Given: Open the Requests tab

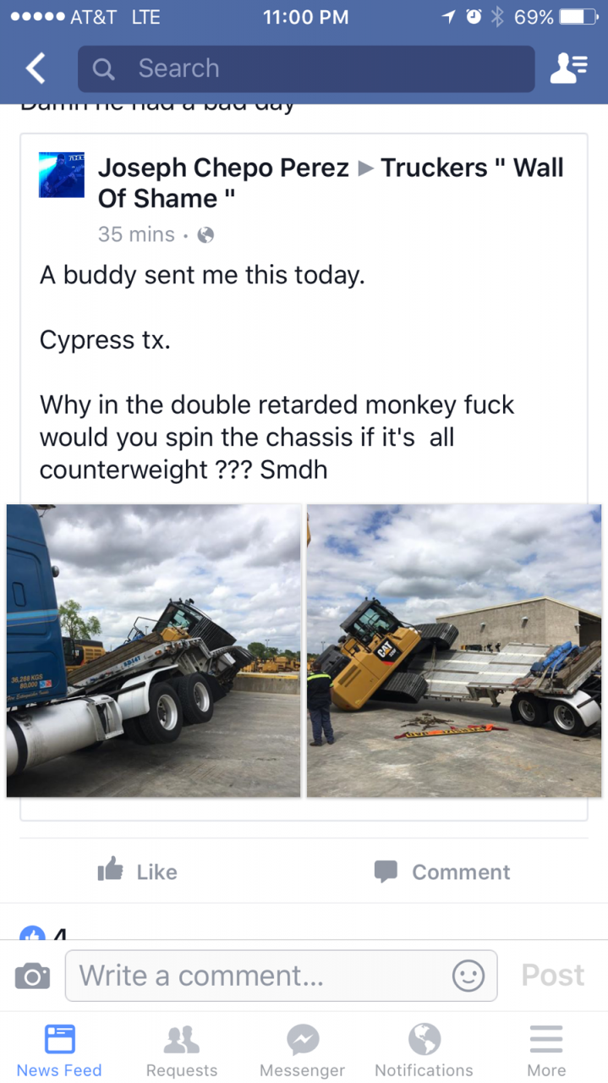Looking at the screenshot, I should (181, 1050).
